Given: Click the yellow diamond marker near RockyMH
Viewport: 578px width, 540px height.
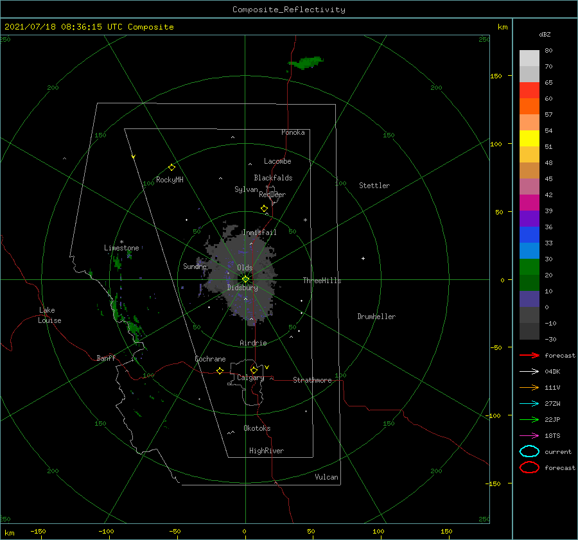Looking at the screenshot, I should pos(171,168).
